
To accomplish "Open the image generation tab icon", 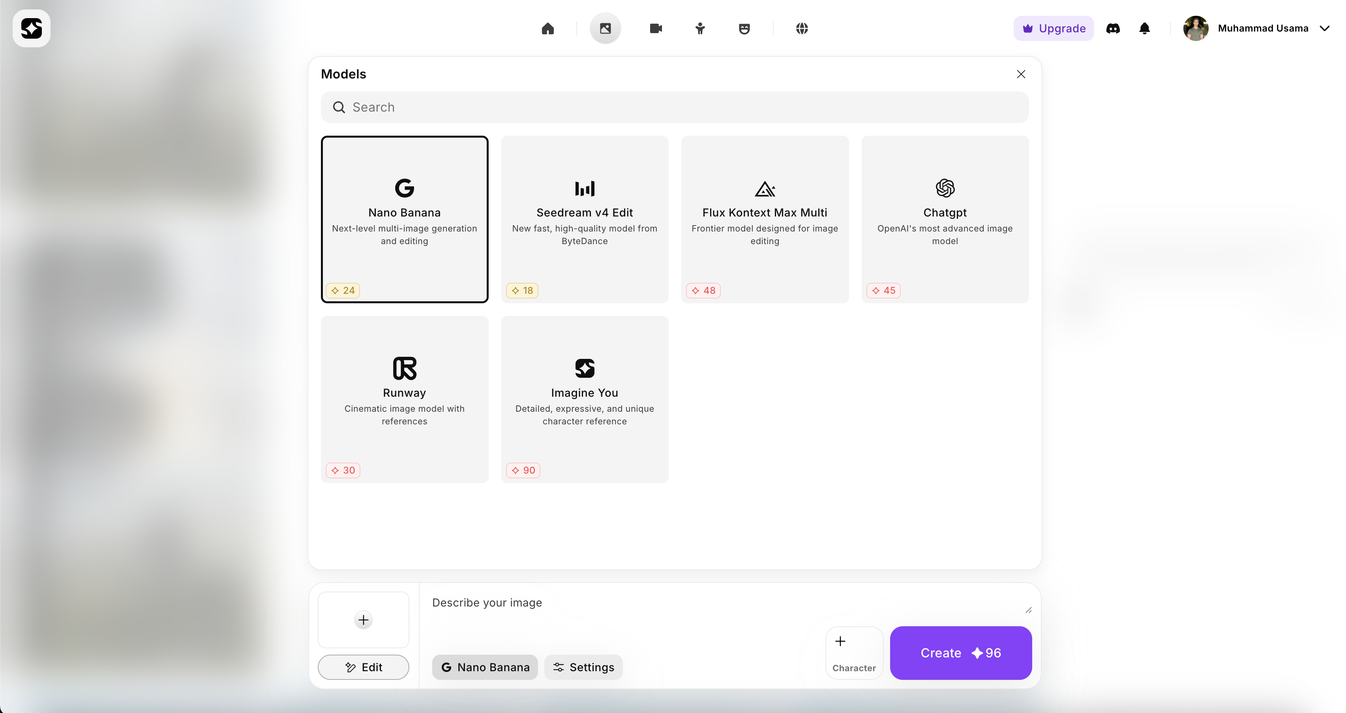I will [605, 28].
